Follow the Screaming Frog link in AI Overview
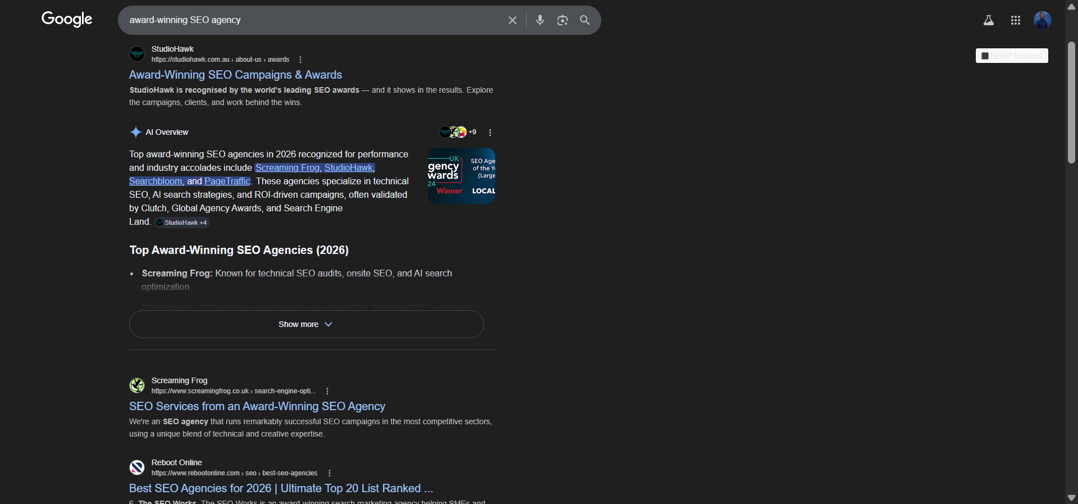The height and width of the screenshot is (504, 1078). pyautogui.click(x=287, y=167)
